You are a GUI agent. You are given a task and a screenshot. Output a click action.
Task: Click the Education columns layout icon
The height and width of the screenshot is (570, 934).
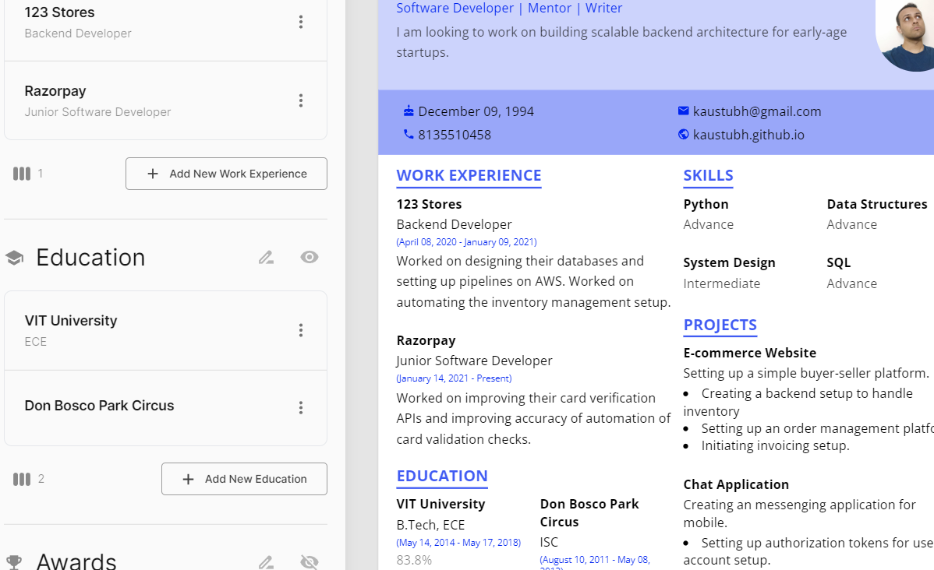point(22,479)
